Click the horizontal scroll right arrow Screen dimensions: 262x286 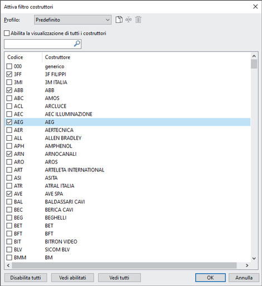point(247,265)
